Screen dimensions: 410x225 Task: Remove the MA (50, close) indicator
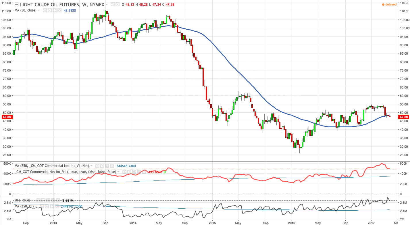click(59, 10)
